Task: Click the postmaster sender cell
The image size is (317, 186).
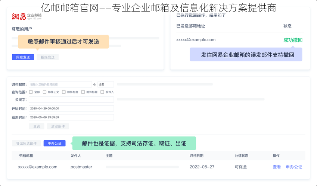Action: (x=81, y=167)
